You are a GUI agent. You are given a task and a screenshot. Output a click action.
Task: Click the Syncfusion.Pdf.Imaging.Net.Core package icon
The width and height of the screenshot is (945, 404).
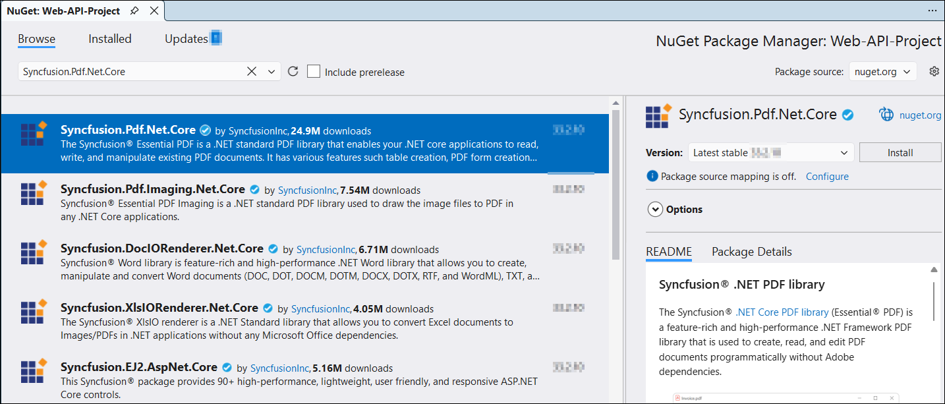pyautogui.click(x=34, y=192)
